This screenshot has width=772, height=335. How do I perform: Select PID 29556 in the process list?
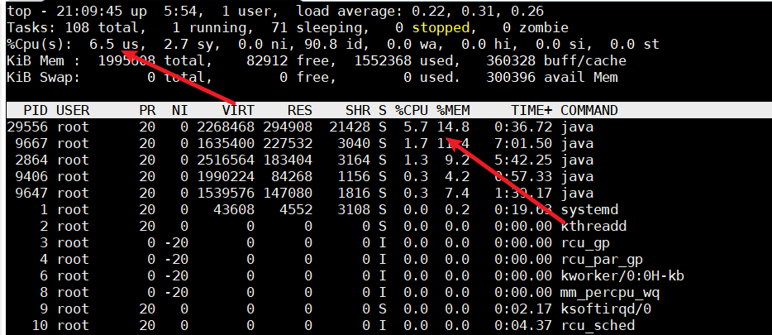[x=27, y=127]
